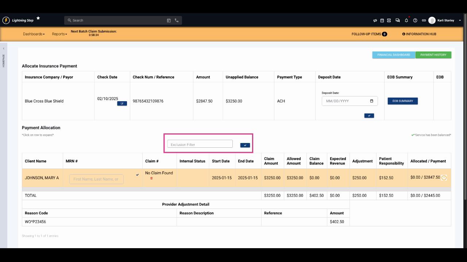Image resolution: width=467 pixels, height=262 pixels.
Task: Click the link chain icon in header
Action: coord(424,20)
